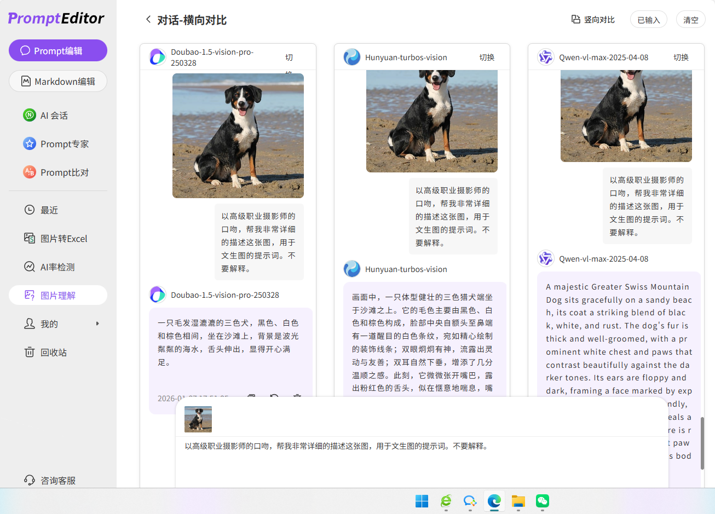Regenerate the Doubao answer with the retry icon

[274, 396]
